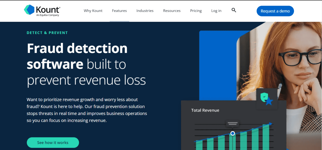Click the tallest green revenue bar
The image size is (322, 150).
click(x=266, y=137)
